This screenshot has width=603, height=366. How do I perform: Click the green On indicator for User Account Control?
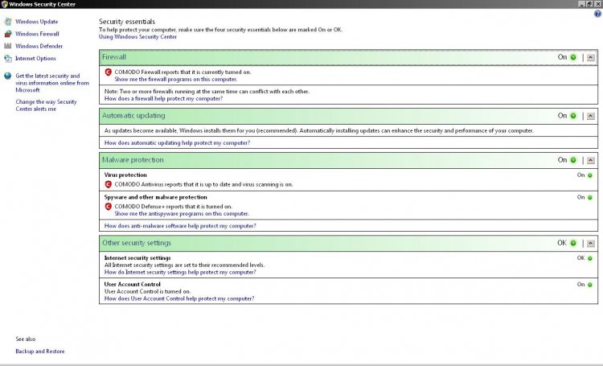590,285
